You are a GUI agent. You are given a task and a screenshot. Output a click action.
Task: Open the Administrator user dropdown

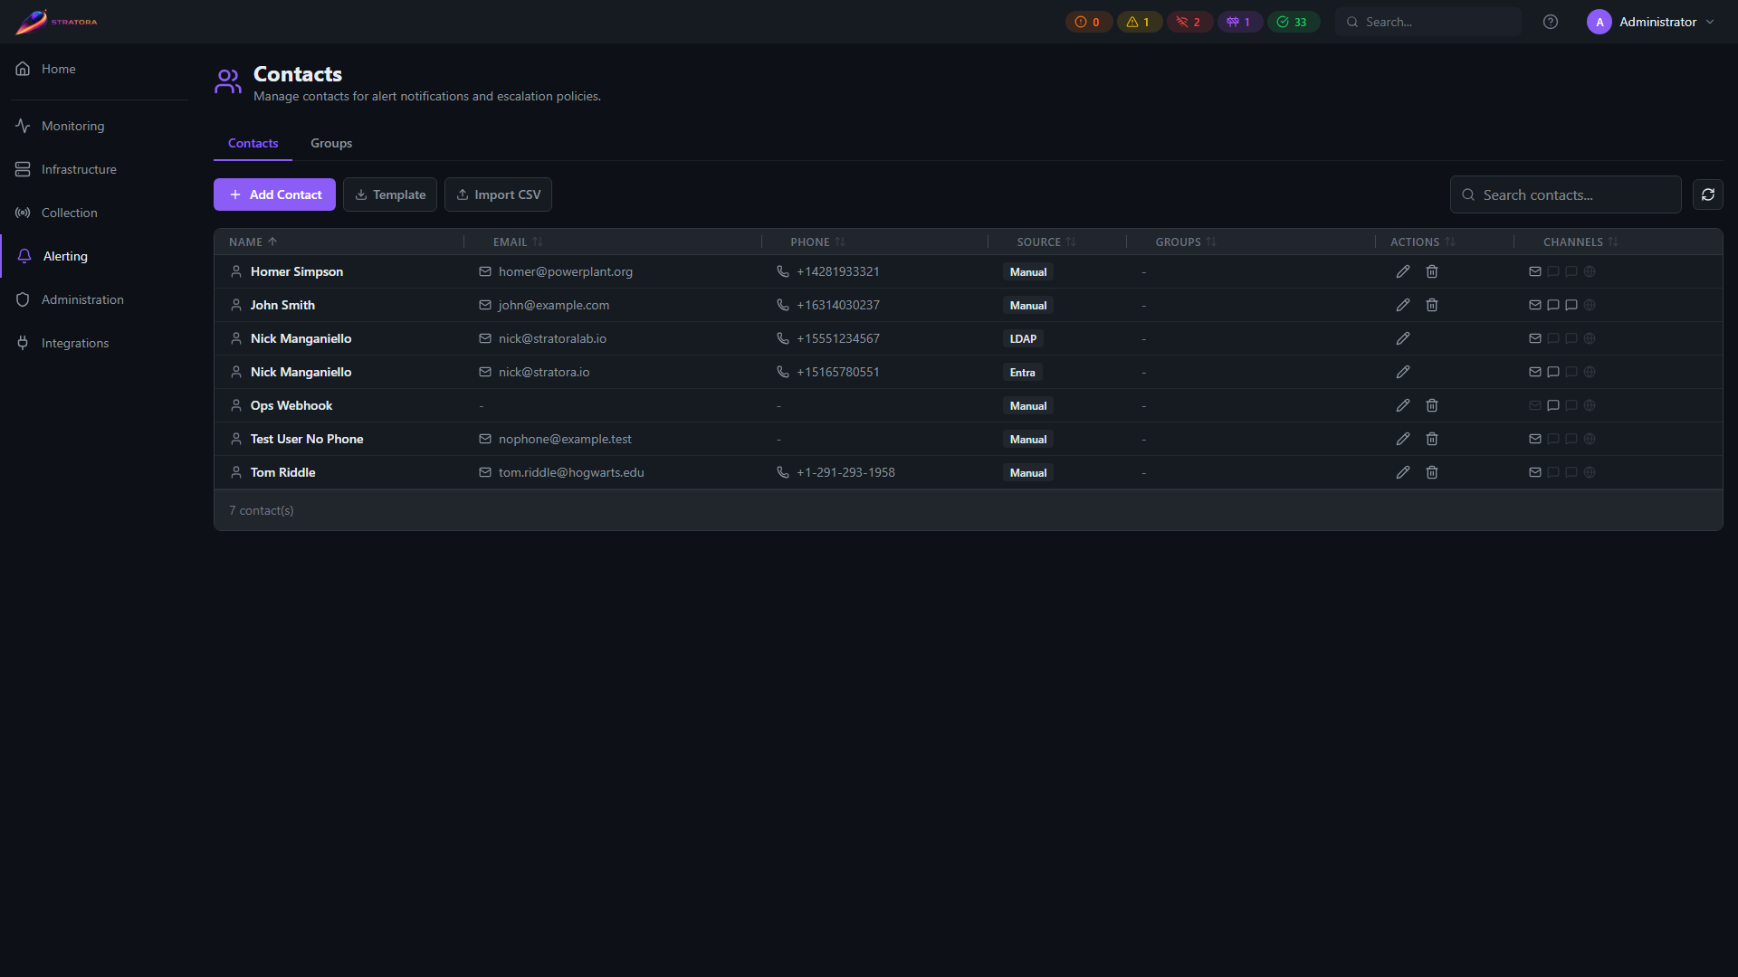[x=1651, y=22]
